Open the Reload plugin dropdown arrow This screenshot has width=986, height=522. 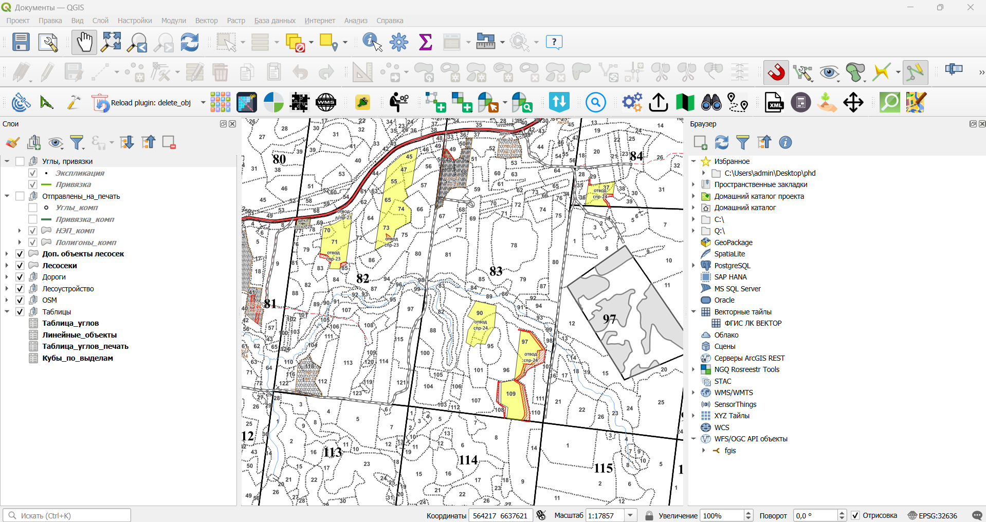tap(203, 103)
